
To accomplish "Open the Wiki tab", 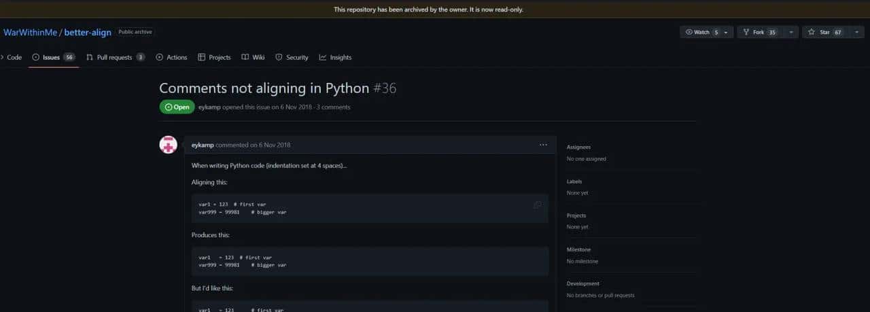I will coord(254,58).
